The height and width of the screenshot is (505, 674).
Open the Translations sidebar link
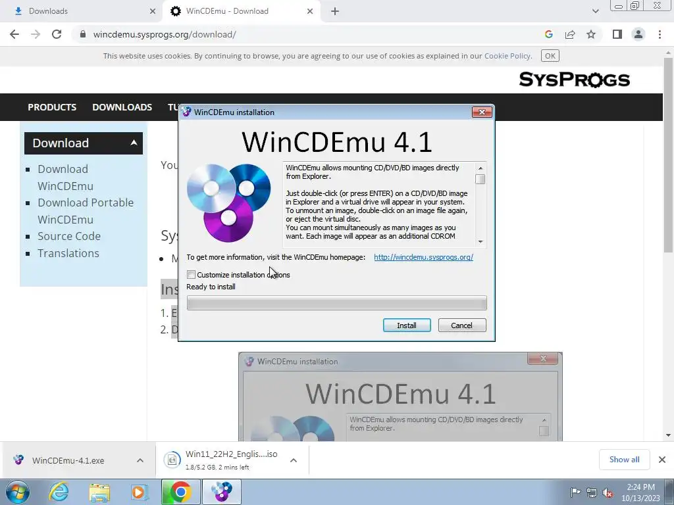pyautogui.click(x=68, y=253)
